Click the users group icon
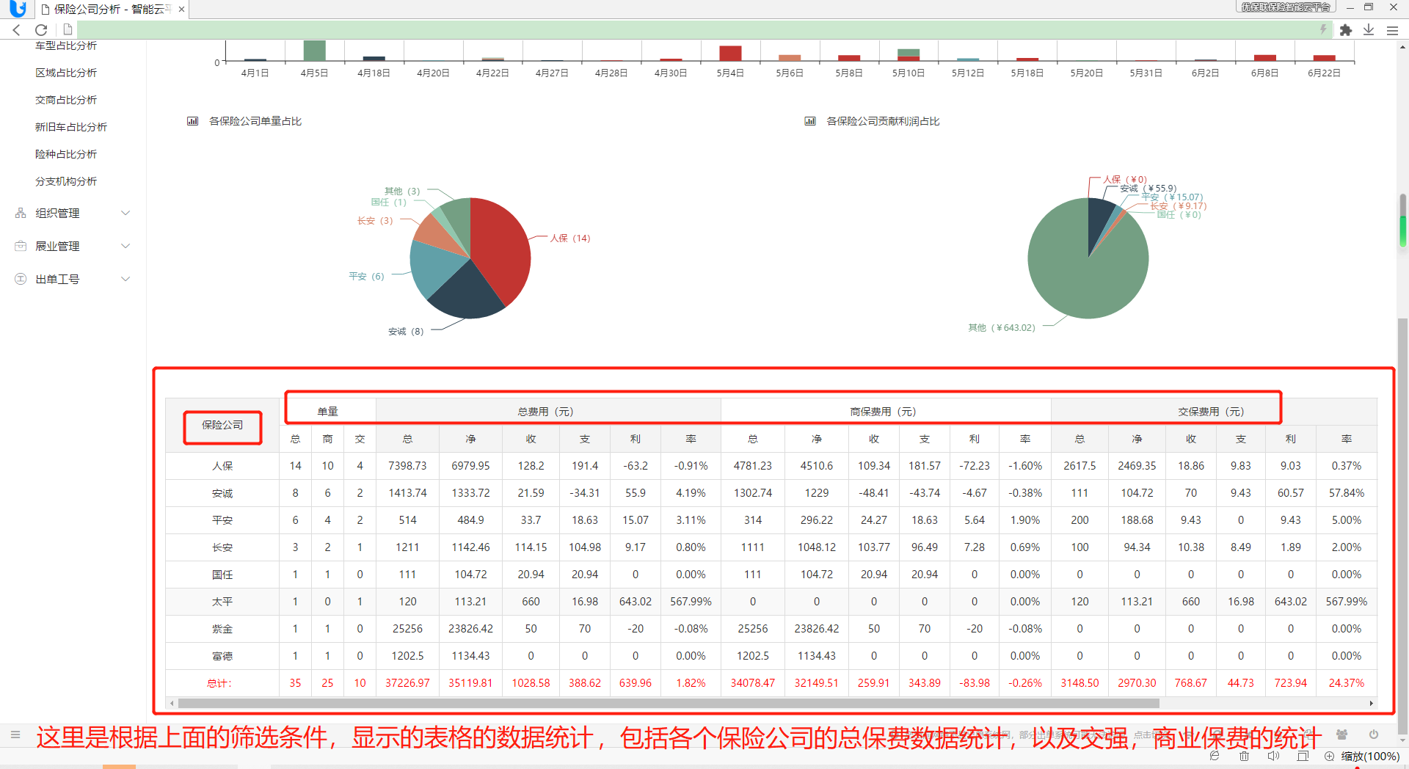This screenshot has height=769, width=1409. (1342, 735)
